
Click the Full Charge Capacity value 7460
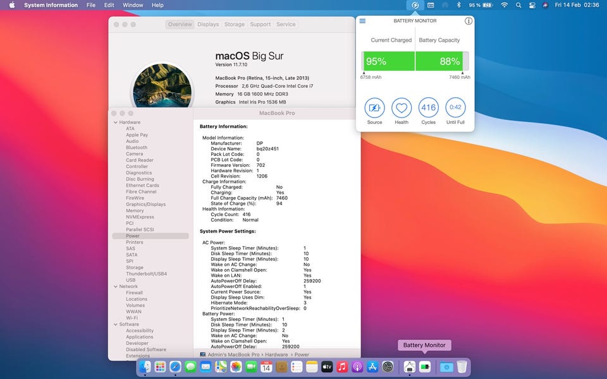[x=282, y=198]
